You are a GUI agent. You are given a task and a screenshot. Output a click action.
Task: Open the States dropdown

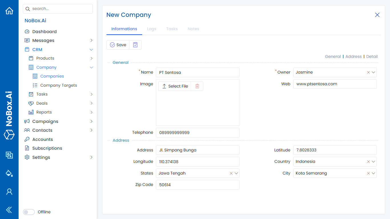[x=236, y=173]
